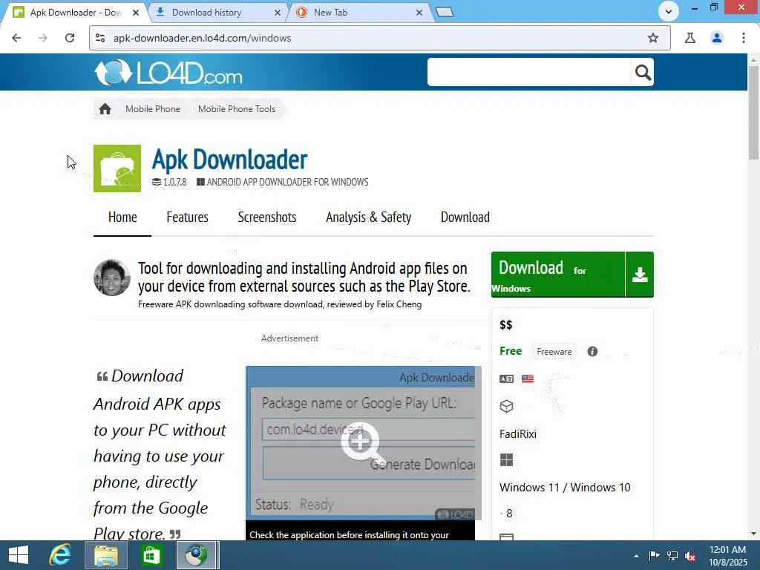Click the Apk Downloader title heading
This screenshot has width=760, height=570.
click(x=230, y=160)
